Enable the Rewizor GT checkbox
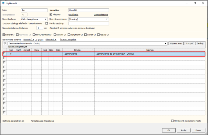Viewport: 208px width, 135px height. coord(55,35)
